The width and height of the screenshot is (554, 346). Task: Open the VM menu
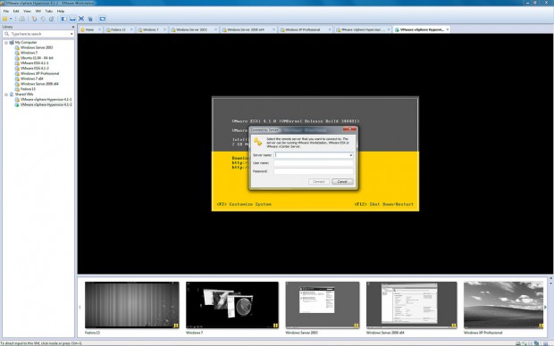point(38,12)
